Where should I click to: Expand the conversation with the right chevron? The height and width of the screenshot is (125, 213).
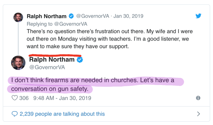click(199, 114)
